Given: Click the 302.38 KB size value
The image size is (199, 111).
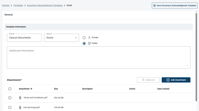Looking at the screenshot, I should pyautogui.click(x=59, y=98).
